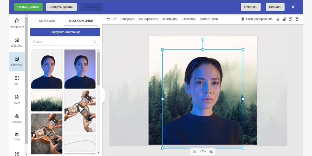The height and width of the screenshot is (156, 312).
Task: Click the bottom-left selection corner handle
Action: (x=163, y=148)
